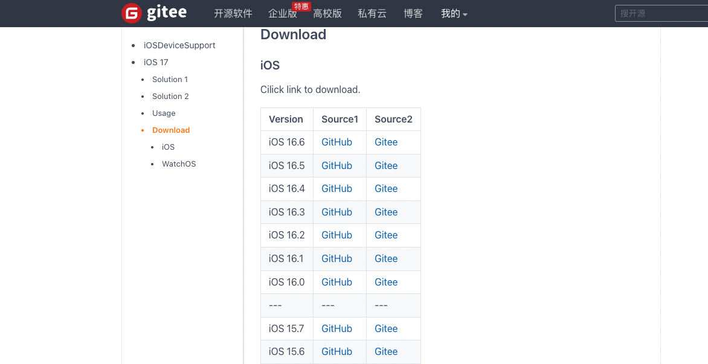
Task: Go to Solution 1 section
Action: tap(170, 79)
